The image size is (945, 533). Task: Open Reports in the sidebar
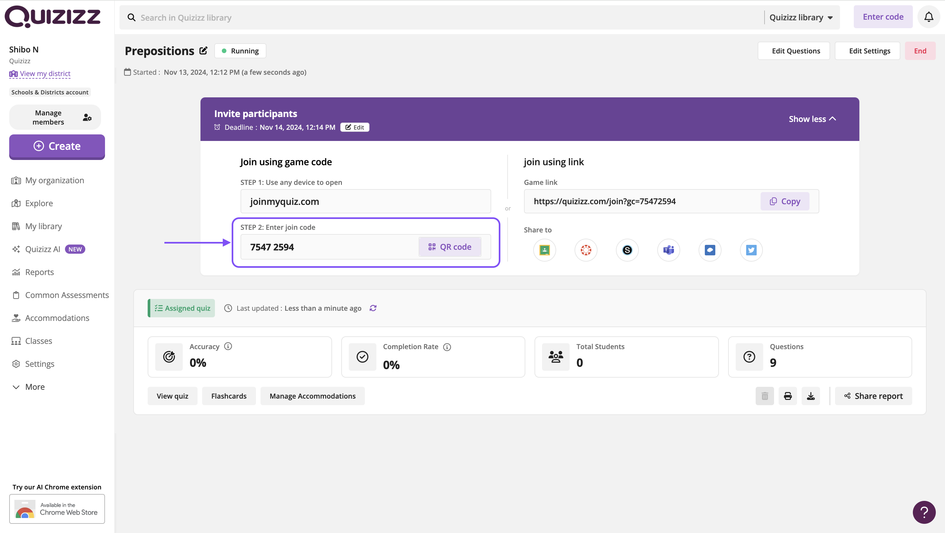[x=39, y=272]
